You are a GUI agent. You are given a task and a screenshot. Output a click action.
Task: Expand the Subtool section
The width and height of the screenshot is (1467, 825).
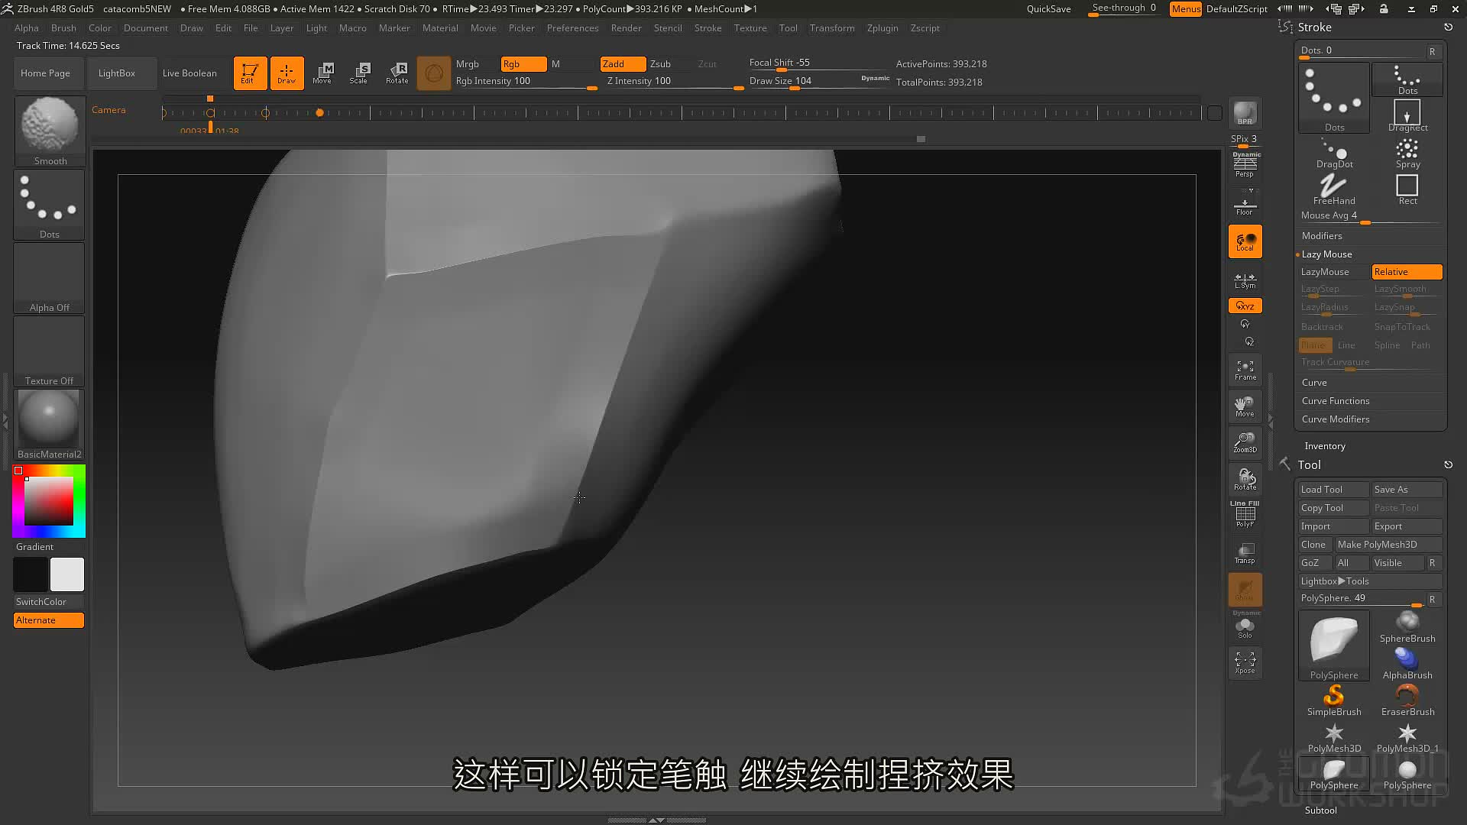(x=1320, y=810)
